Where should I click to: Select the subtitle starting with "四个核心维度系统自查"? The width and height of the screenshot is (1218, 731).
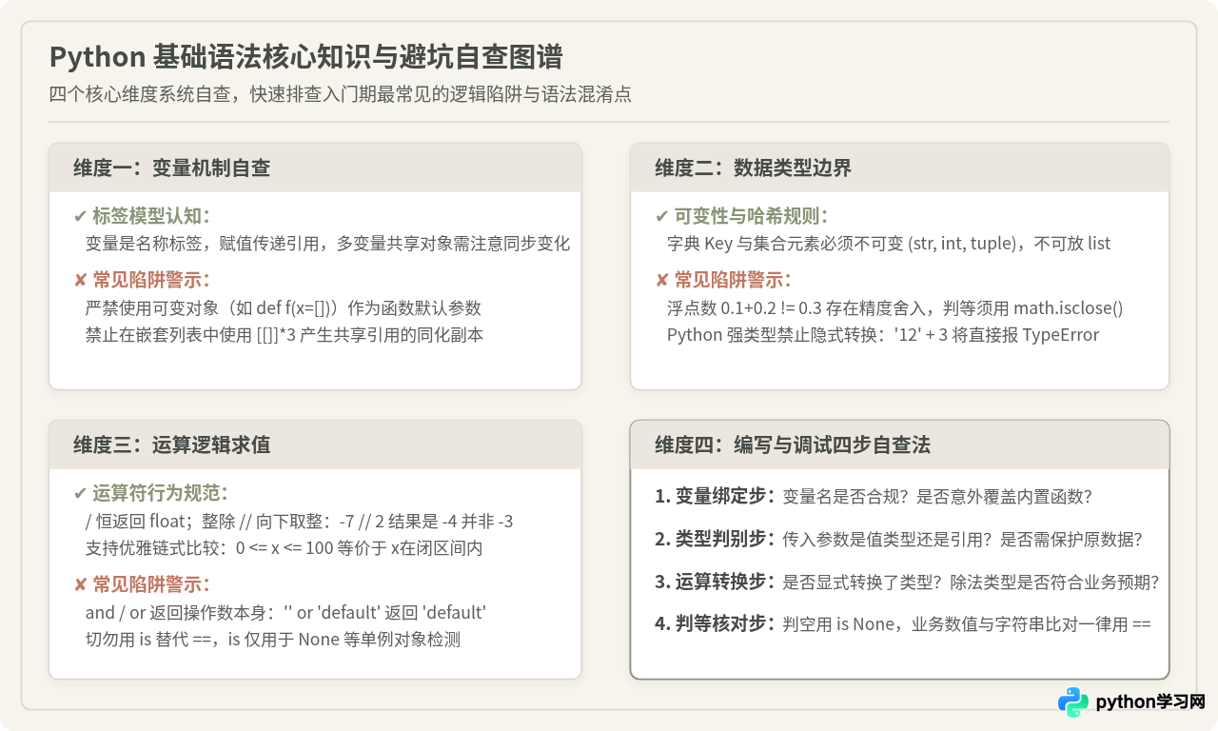[x=341, y=94]
